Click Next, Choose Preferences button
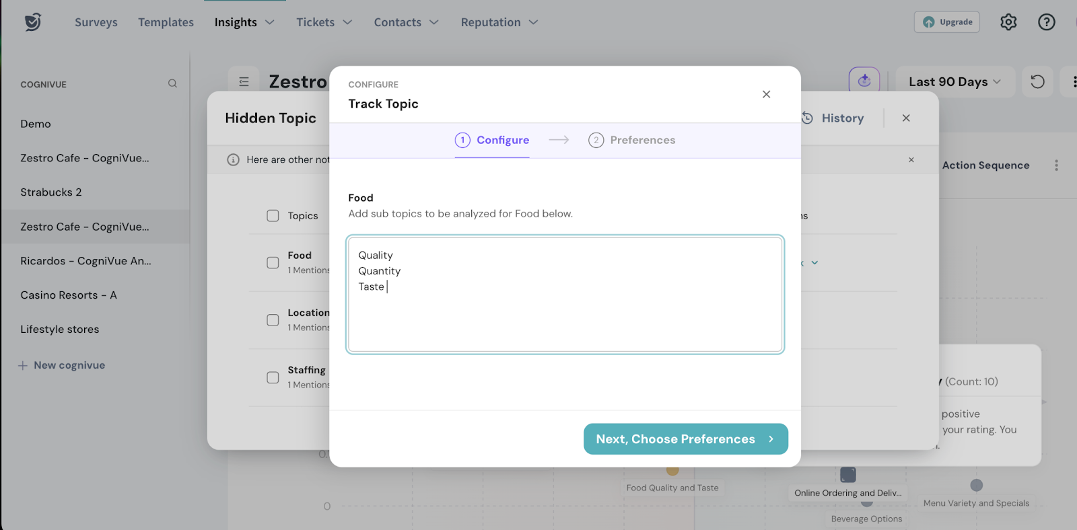The width and height of the screenshot is (1077, 530). (x=685, y=439)
